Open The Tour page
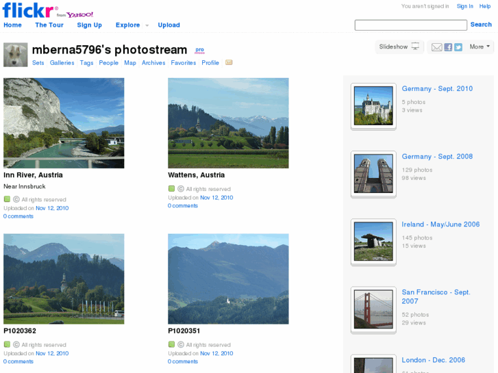The image size is (498, 373). (49, 25)
